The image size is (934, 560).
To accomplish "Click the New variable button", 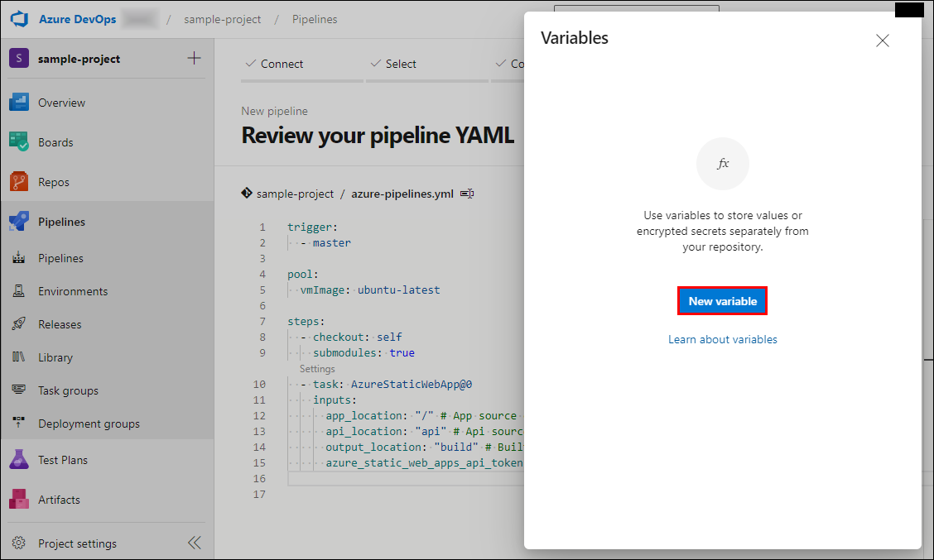I will [x=723, y=301].
